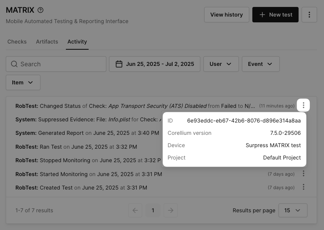Switch to the Checks tab
The image size is (324, 230).
[x=17, y=42]
